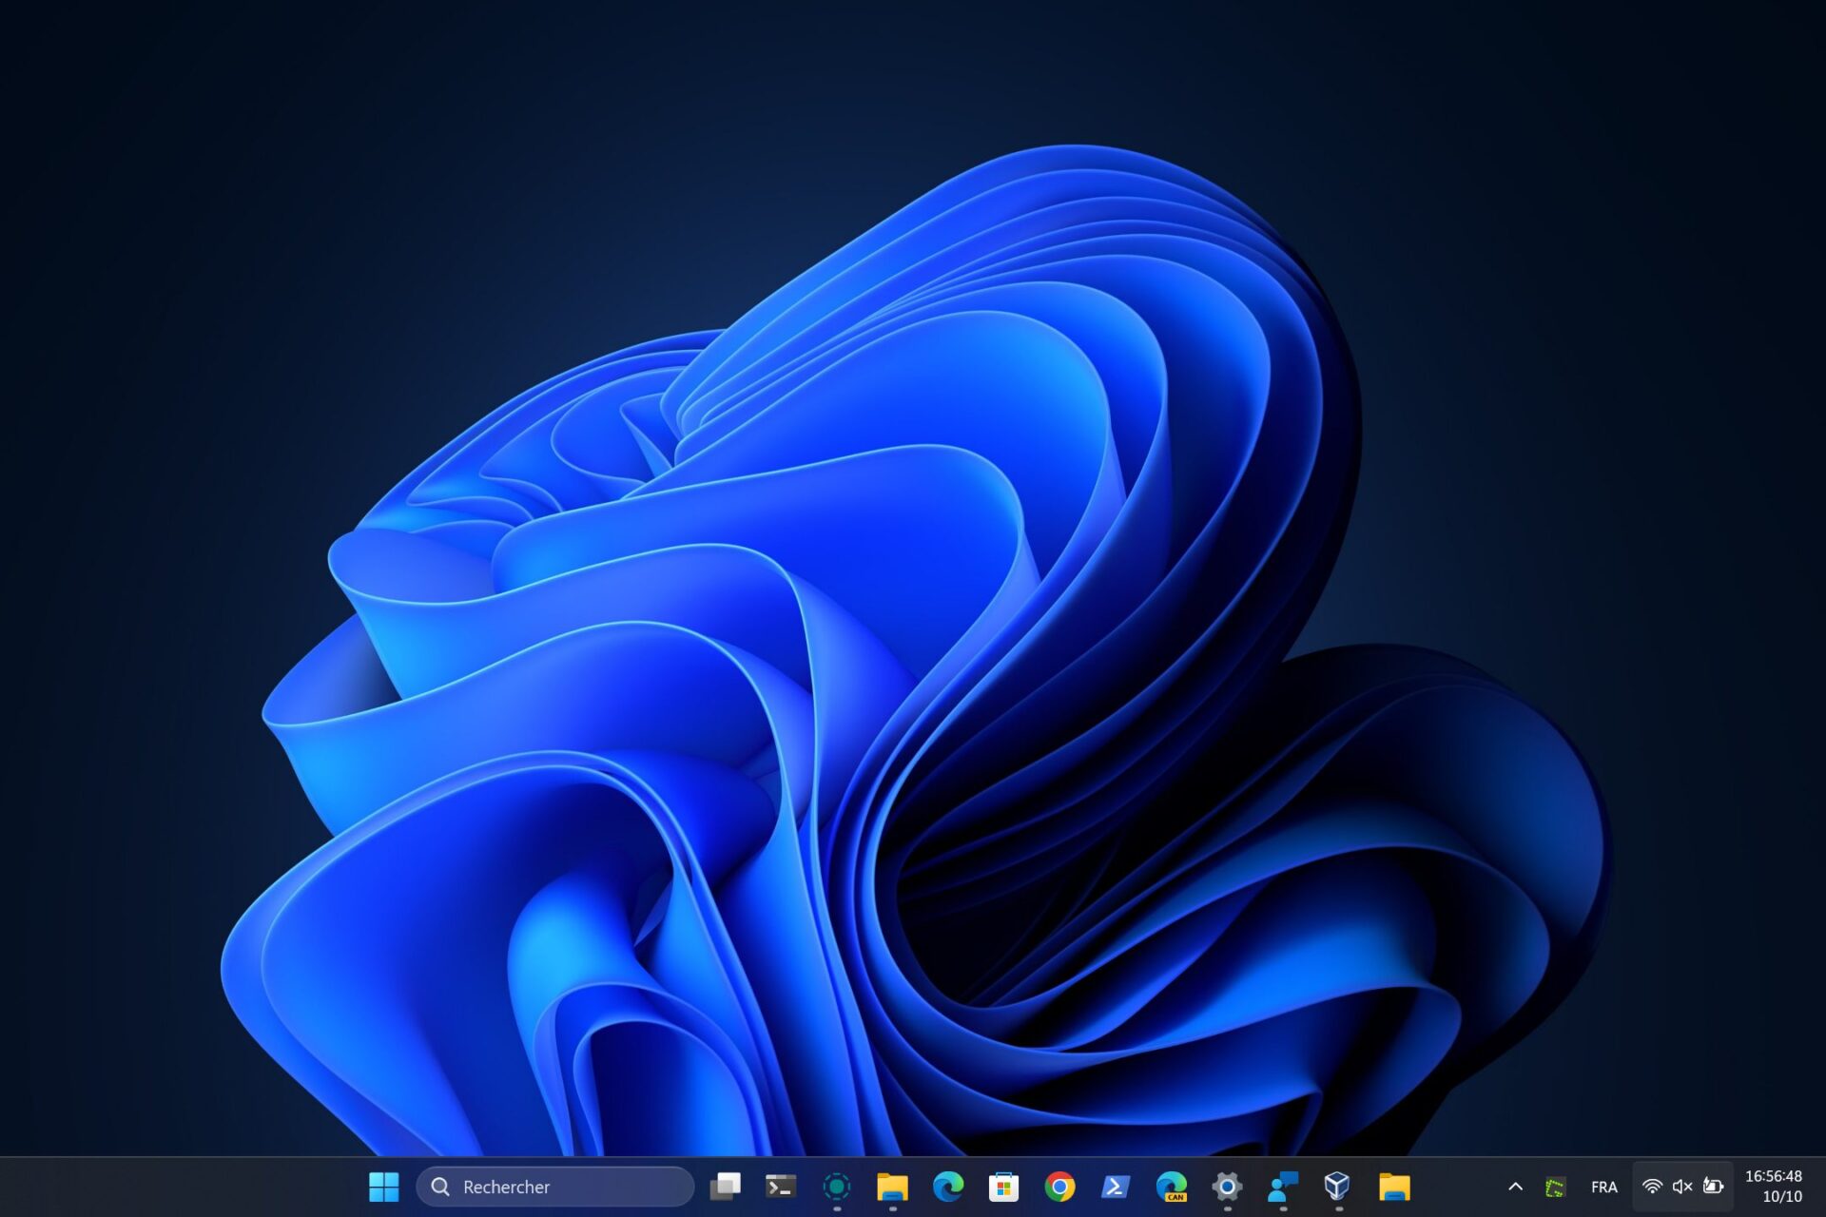Open Task View from the taskbar
Screen dimensions: 1826x1217
(x=725, y=1187)
